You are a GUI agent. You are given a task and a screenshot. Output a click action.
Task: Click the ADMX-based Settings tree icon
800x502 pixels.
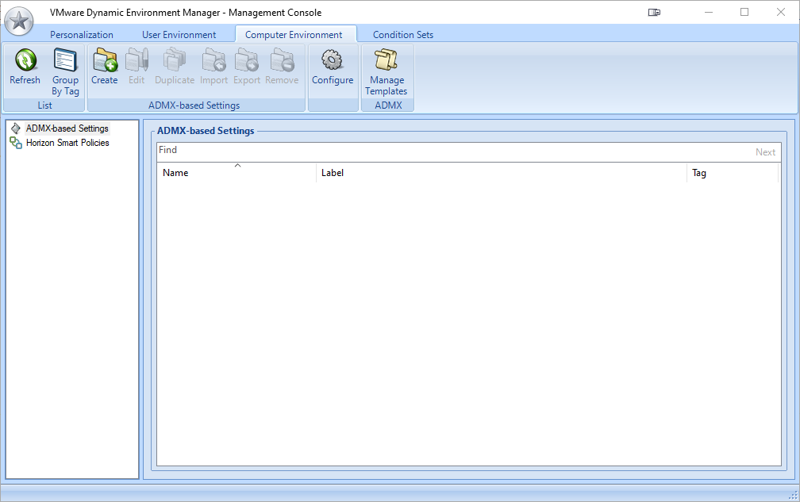coord(16,128)
